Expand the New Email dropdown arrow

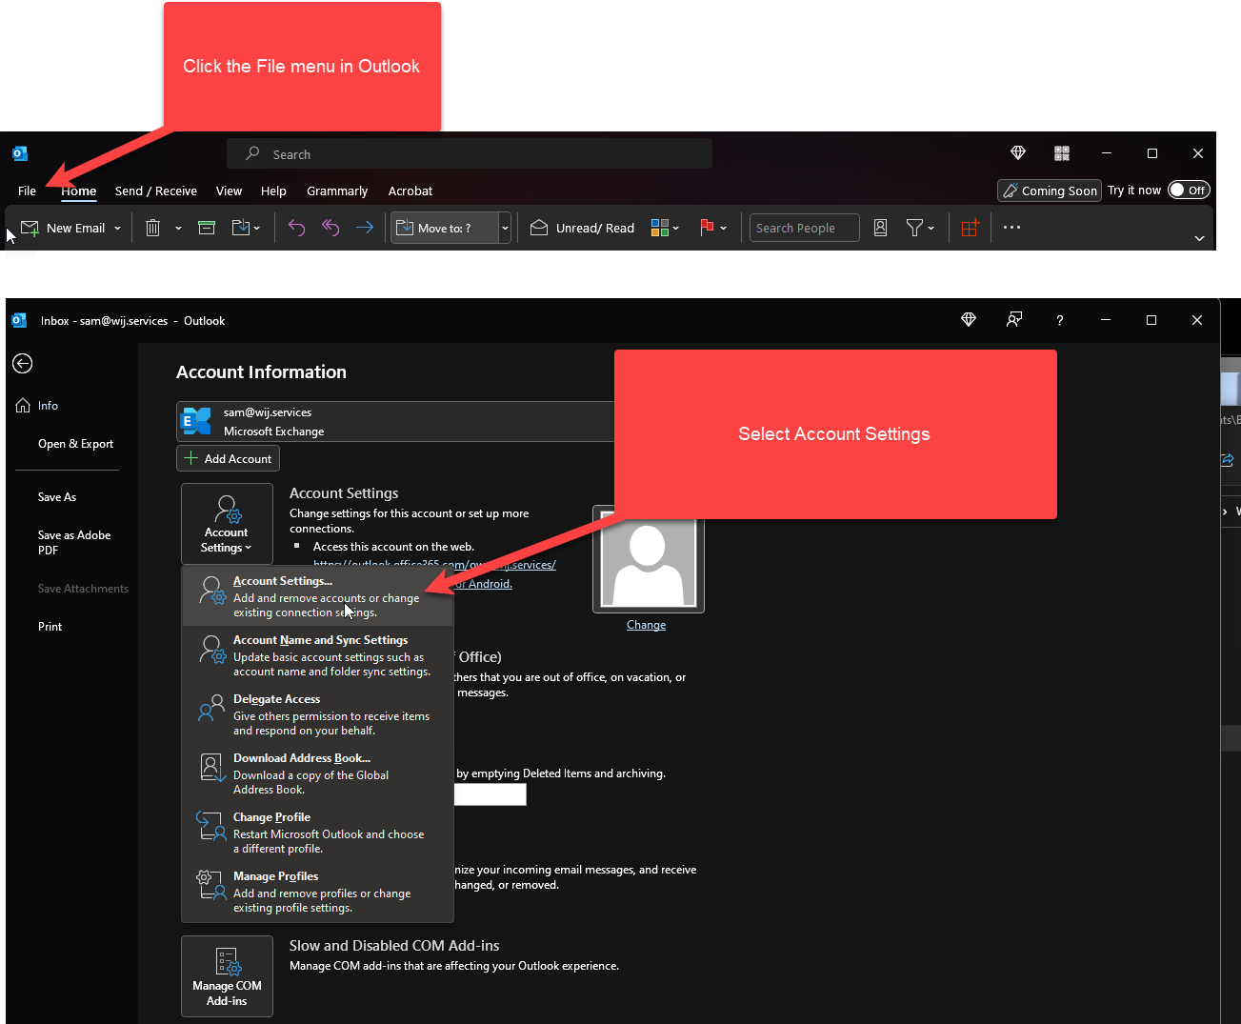pyautogui.click(x=118, y=228)
